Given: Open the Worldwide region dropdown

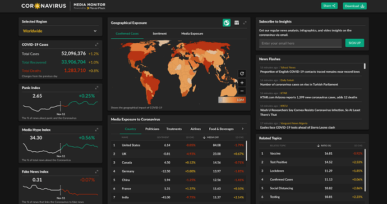Looking at the screenshot, I should click(60, 31).
